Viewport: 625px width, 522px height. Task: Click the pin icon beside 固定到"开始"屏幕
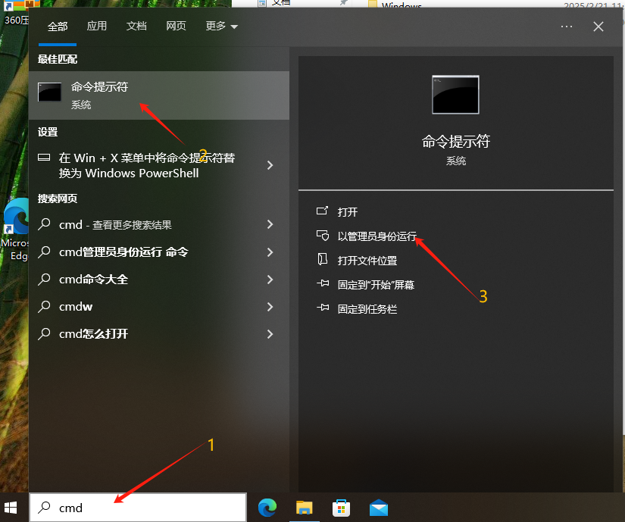point(323,283)
